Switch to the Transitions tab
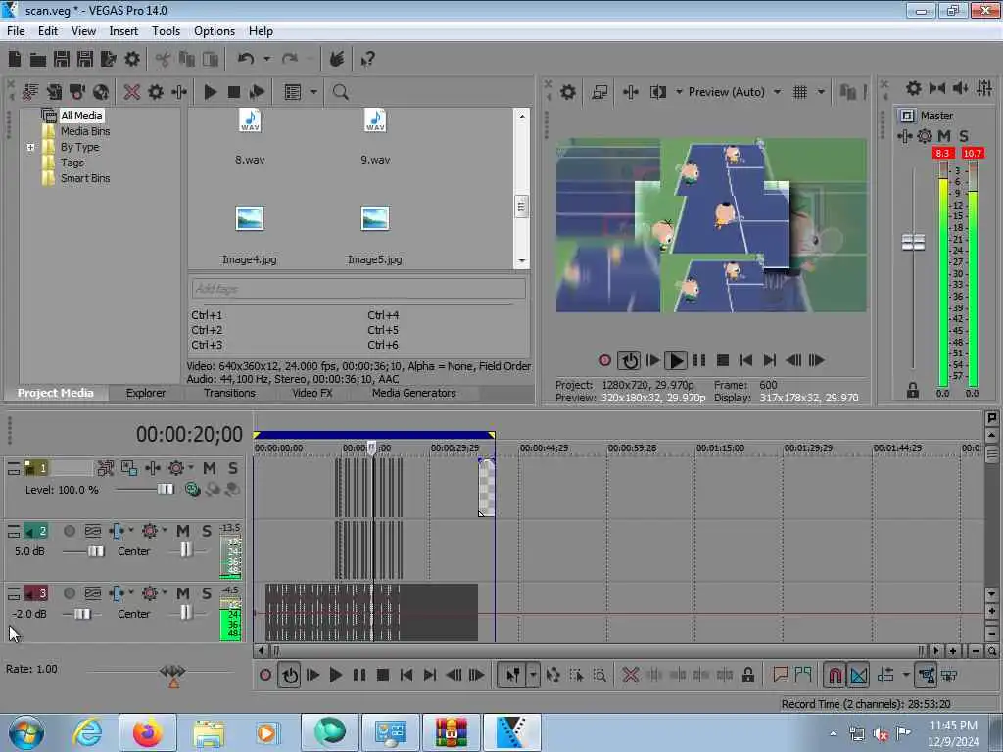The width and height of the screenshot is (1003, 752). coord(229,393)
